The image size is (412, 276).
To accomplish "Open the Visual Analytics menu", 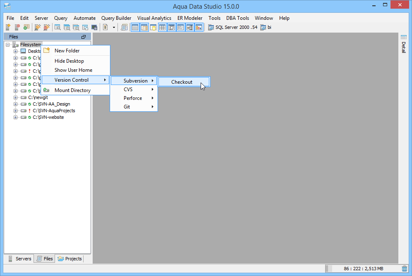I will tap(154, 18).
